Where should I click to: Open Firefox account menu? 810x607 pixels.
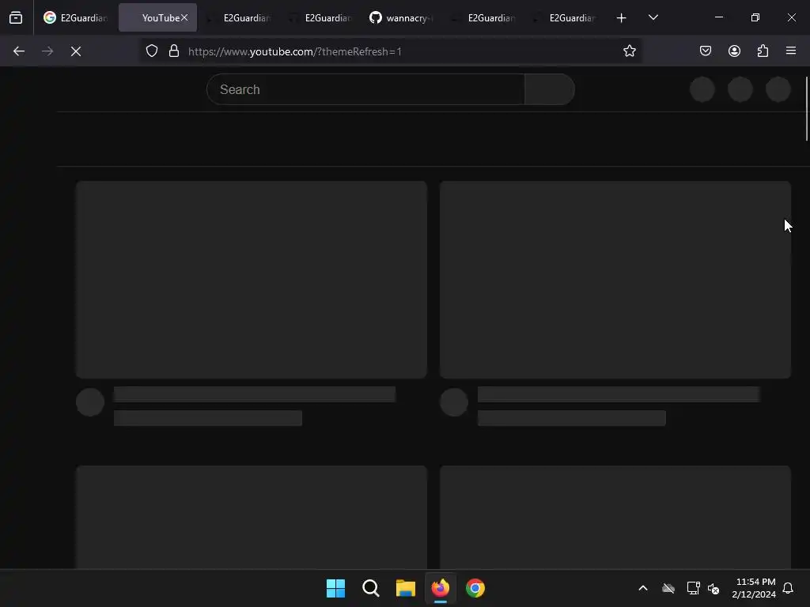click(734, 51)
